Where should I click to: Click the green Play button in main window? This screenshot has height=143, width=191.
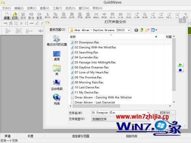(8, 31)
